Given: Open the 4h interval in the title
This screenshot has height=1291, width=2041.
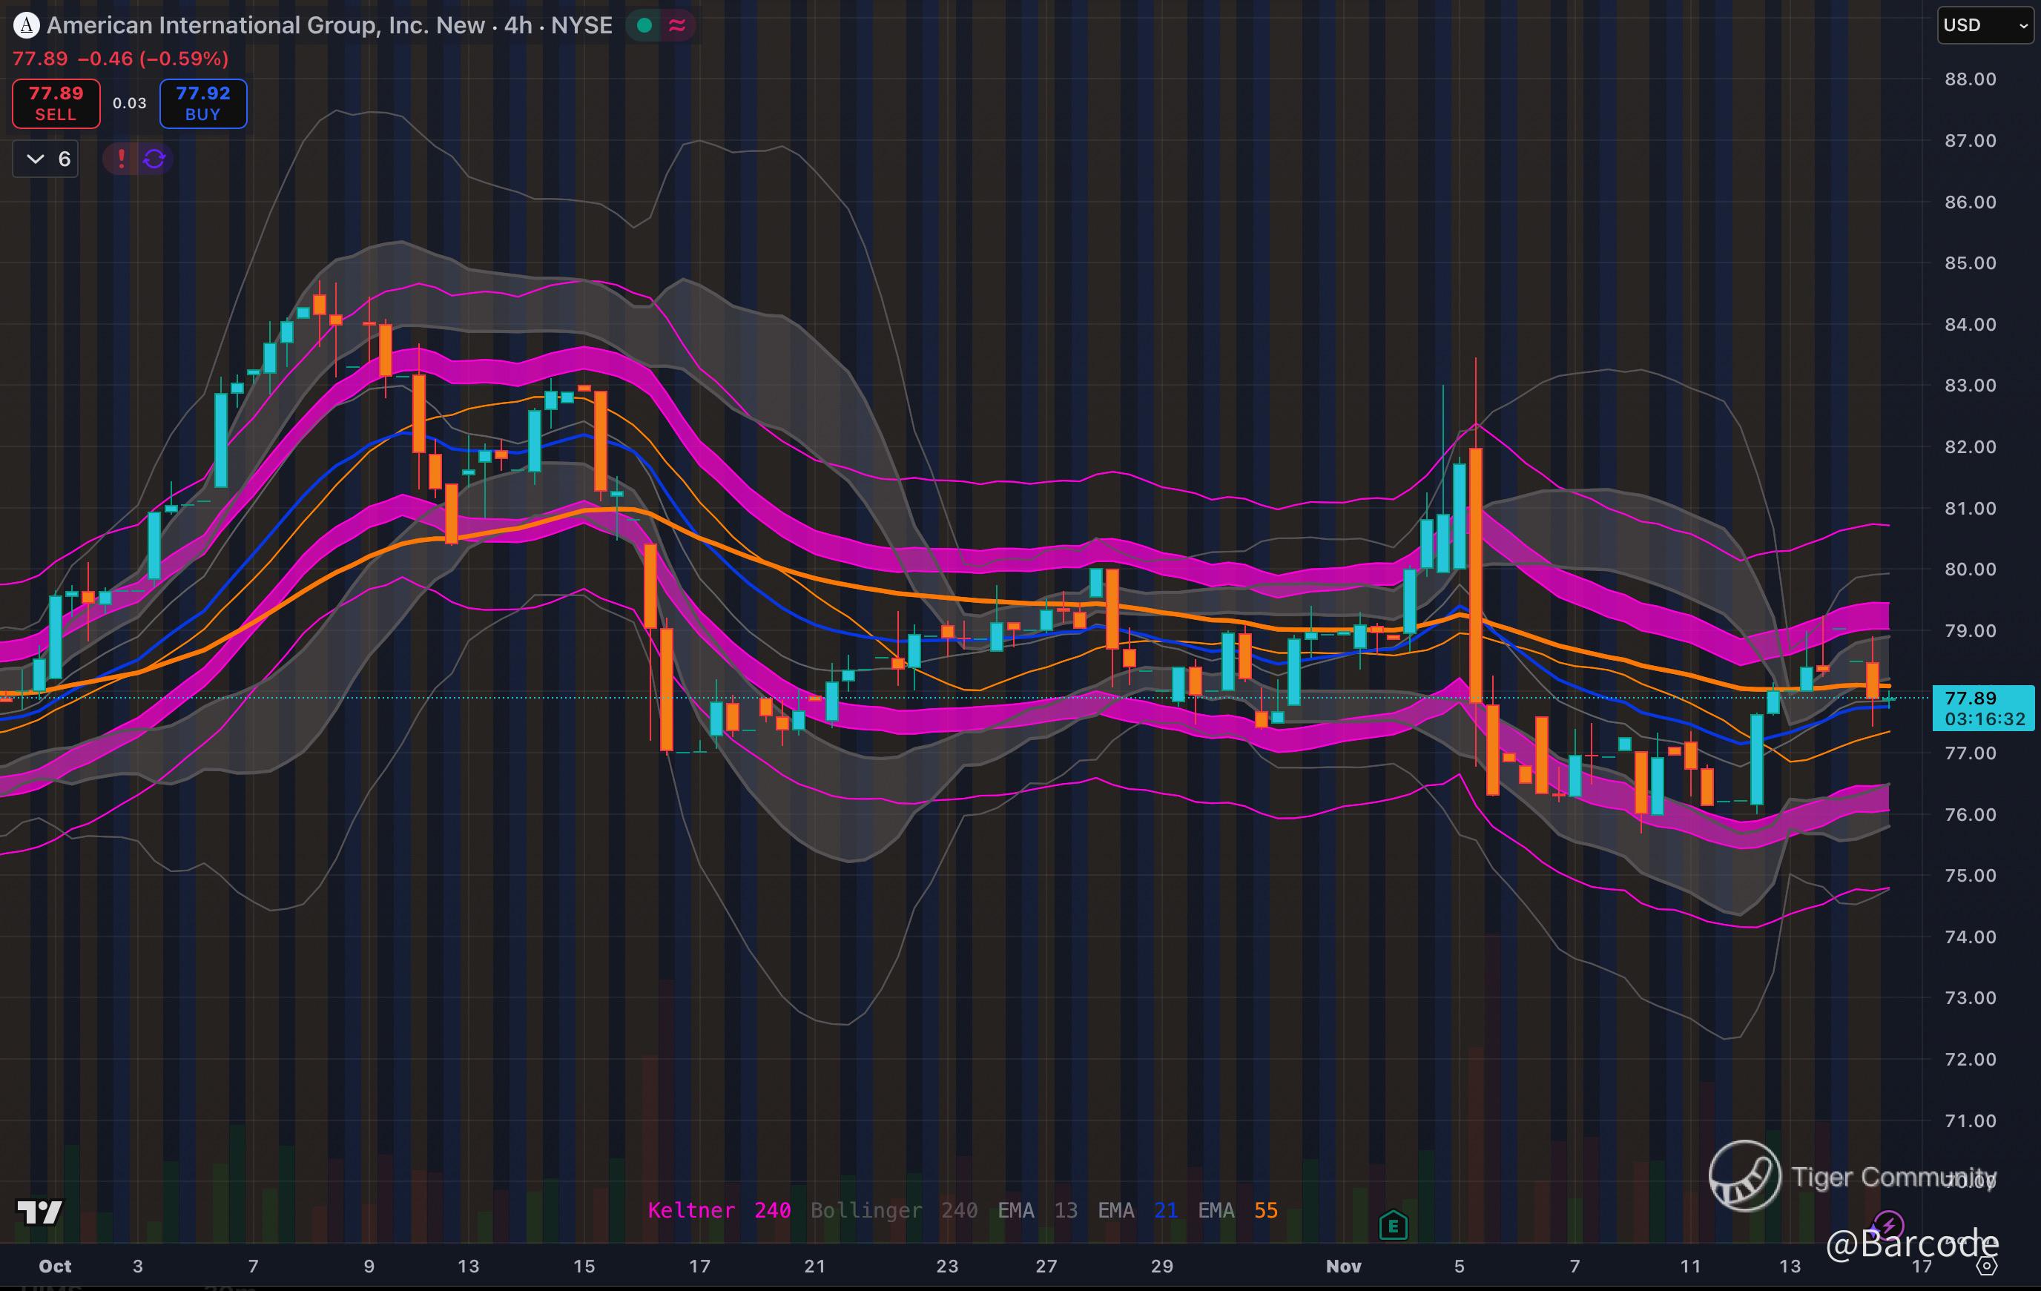Looking at the screenshot, I should coord(517,25).
